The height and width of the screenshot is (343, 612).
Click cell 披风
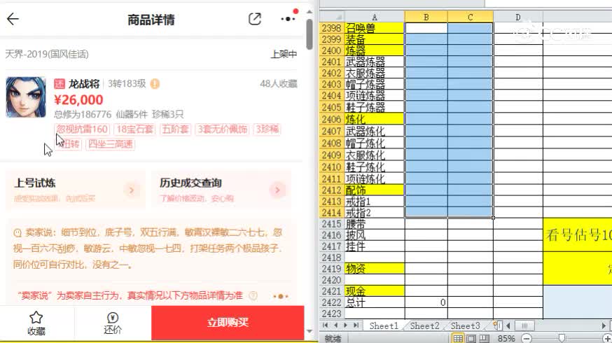pyautogui.click(x=375, y=235)
